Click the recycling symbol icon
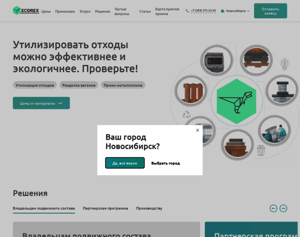The image size is (300, 237). pos(186,115)
